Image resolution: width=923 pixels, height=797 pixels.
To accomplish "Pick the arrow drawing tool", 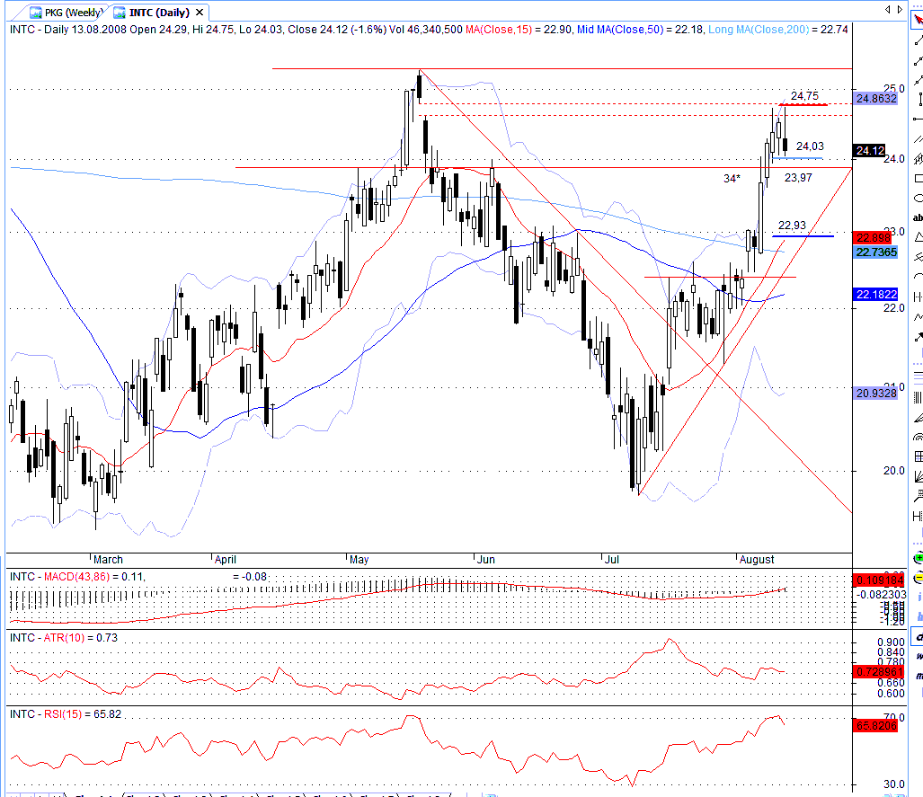I will [919, 337].
